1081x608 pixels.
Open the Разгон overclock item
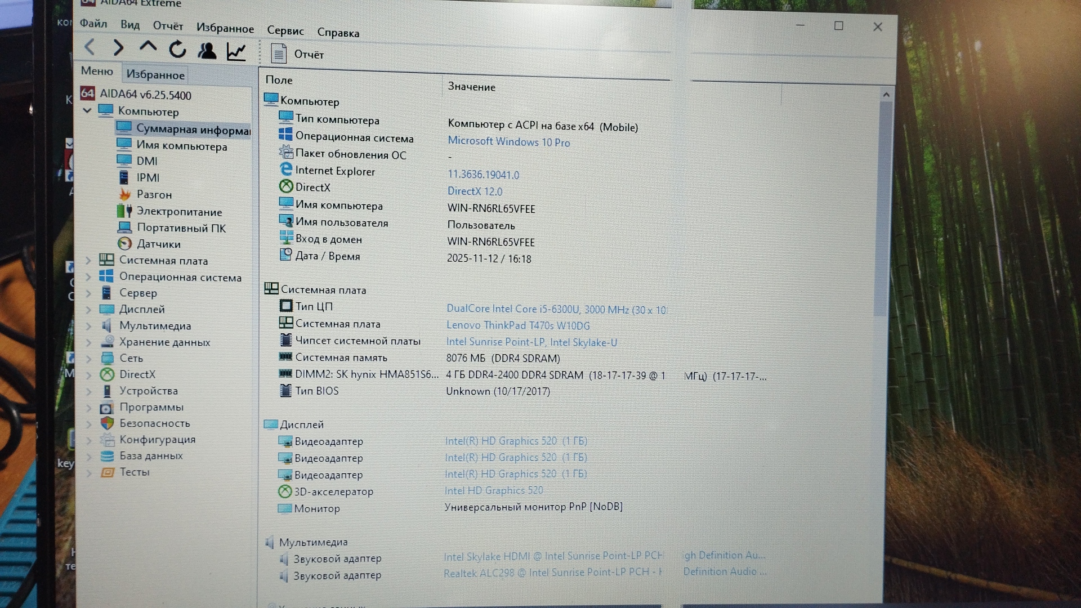pyautogui.click(x=154, y=195)
